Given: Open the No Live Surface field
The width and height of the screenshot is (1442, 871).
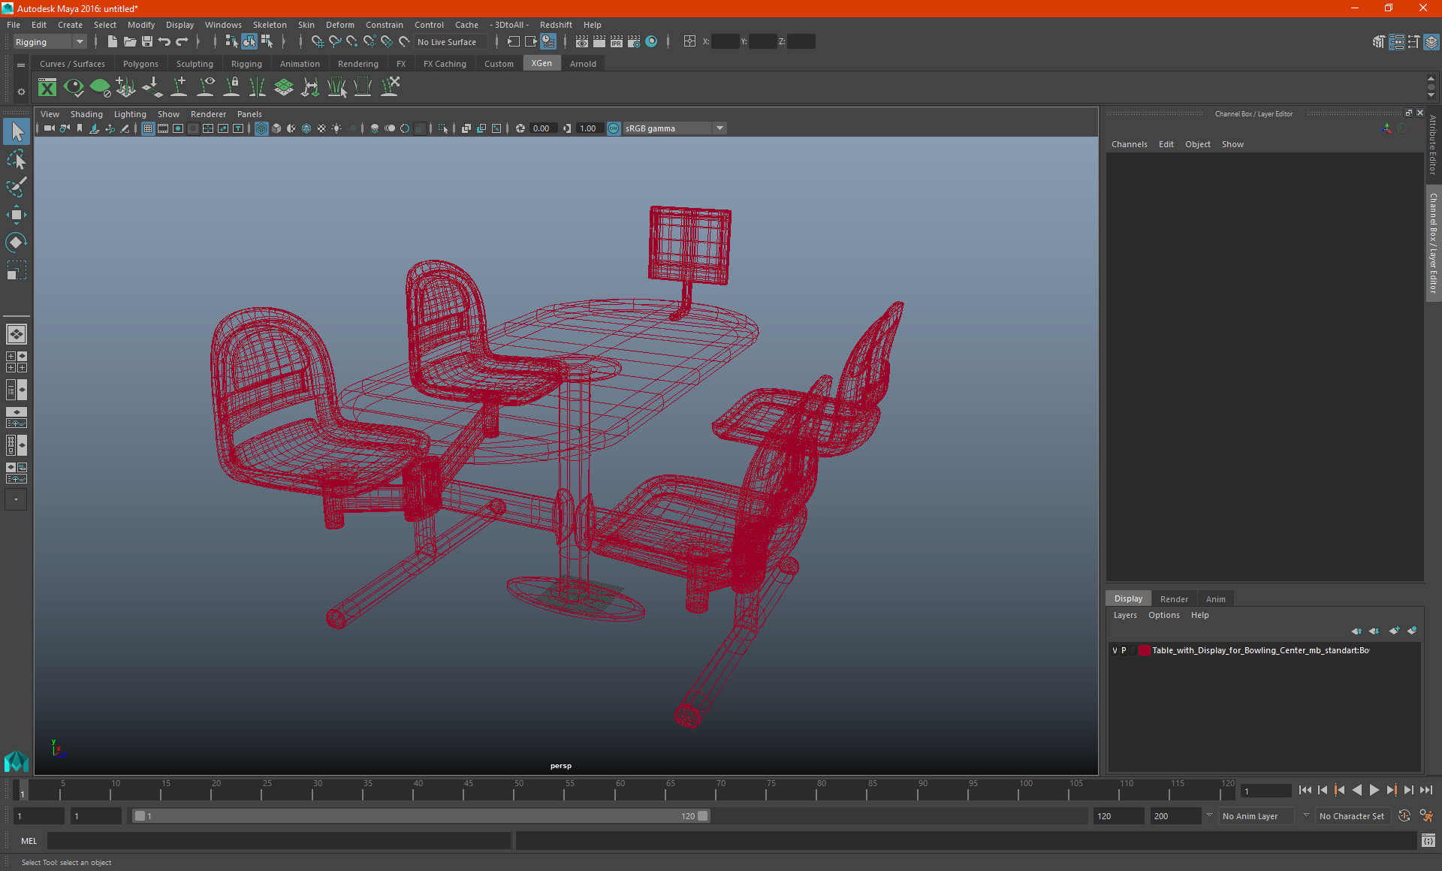Looking at the screenshot, I should 451,42.
